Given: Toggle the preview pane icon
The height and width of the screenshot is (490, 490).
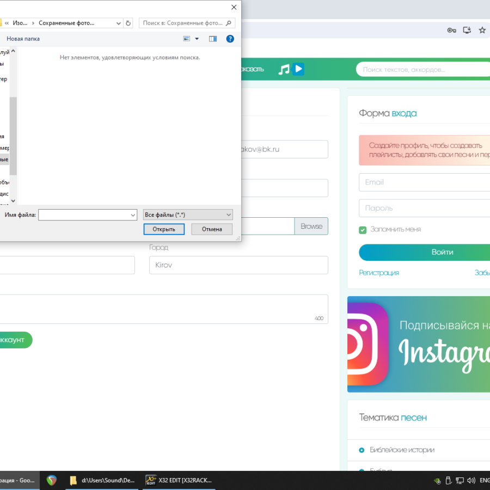Looking at the screenshot, I should 213,39.
